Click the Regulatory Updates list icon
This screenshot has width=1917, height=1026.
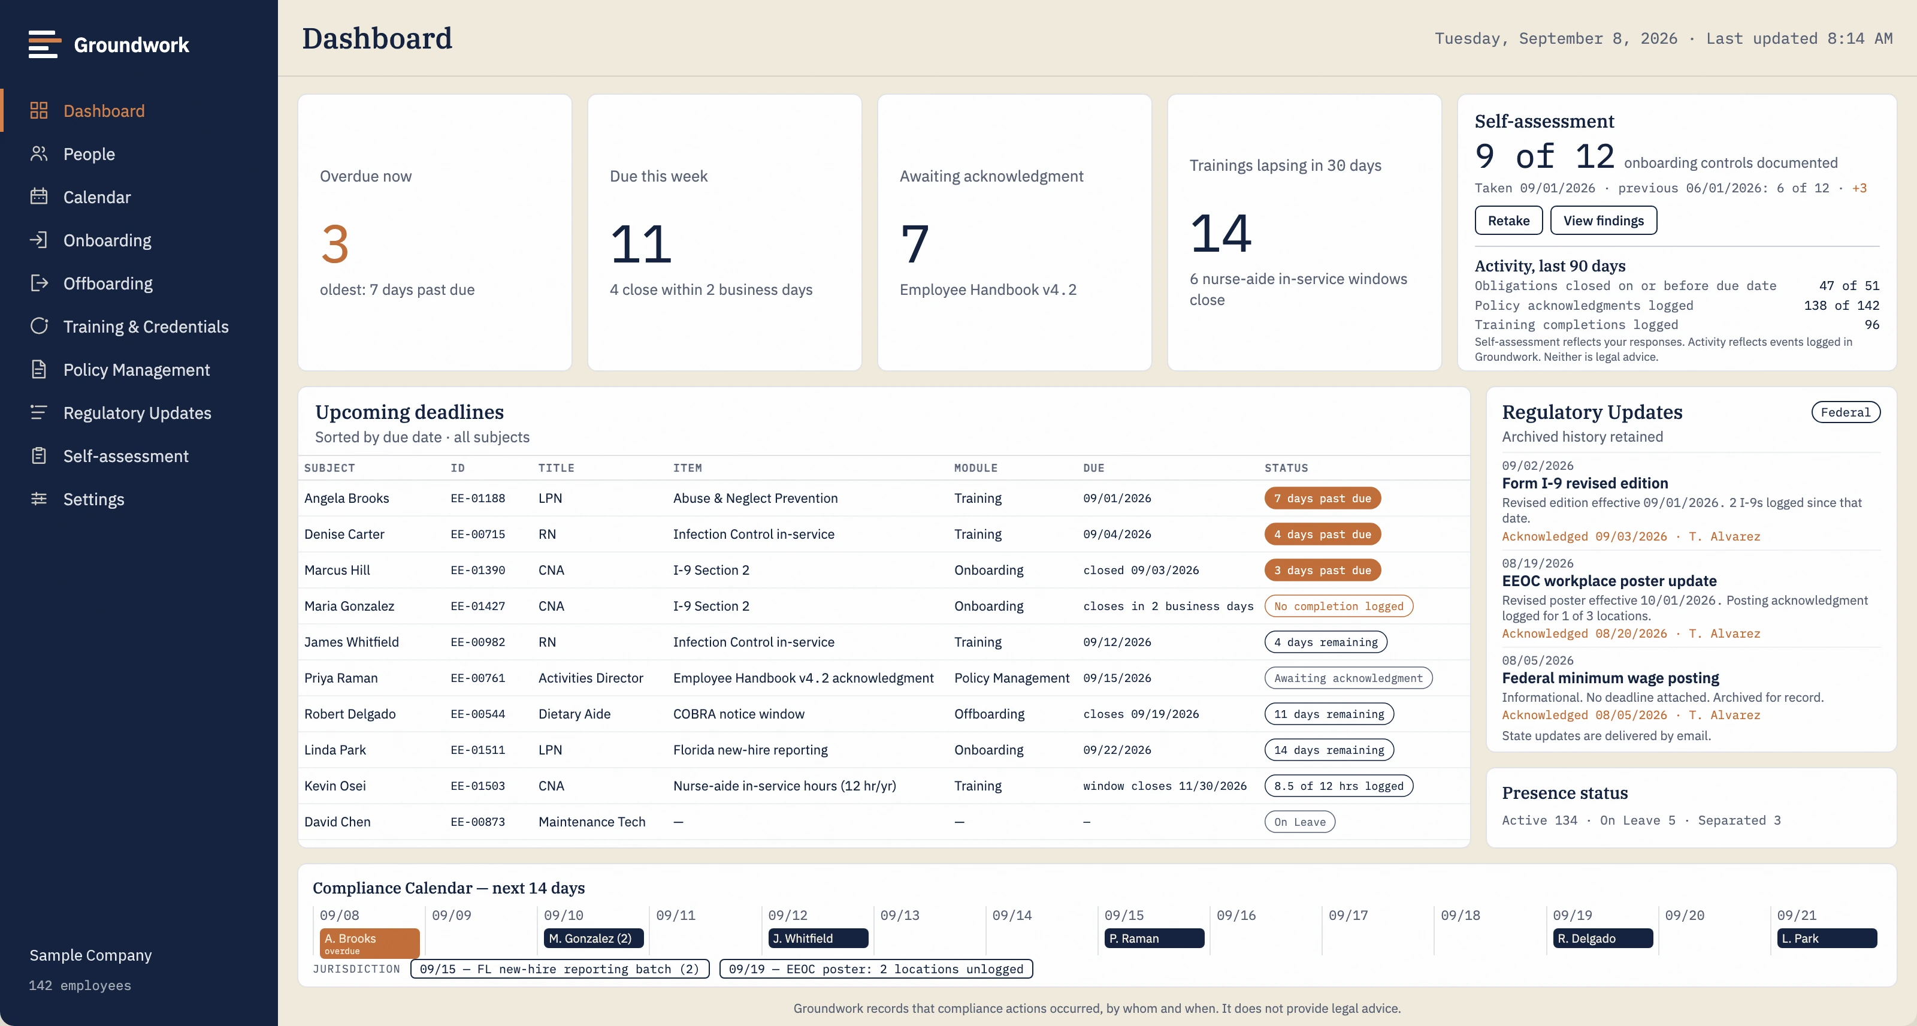click(39, 414)
